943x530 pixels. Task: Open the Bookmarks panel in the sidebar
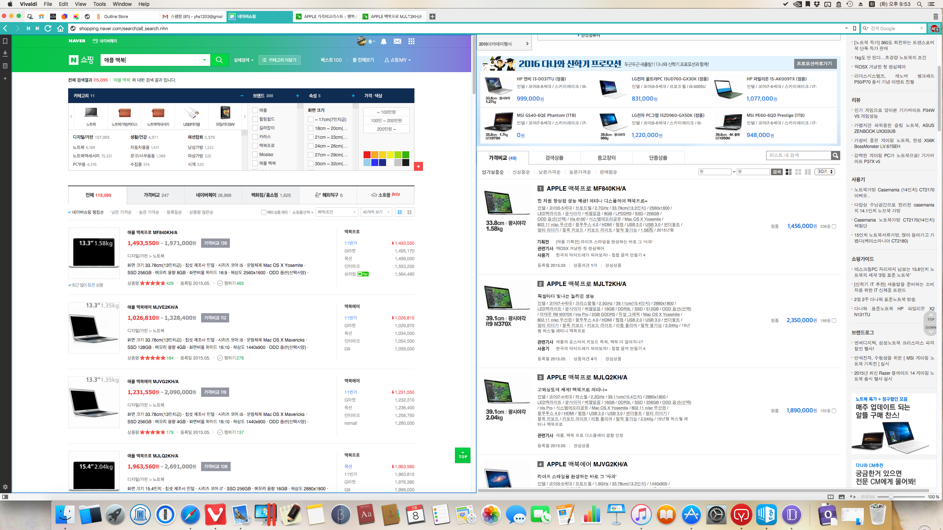pyautogui.click(x=5, y=41)
